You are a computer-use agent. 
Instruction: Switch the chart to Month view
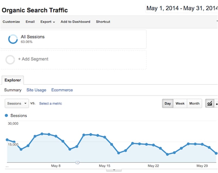point(194,103)
